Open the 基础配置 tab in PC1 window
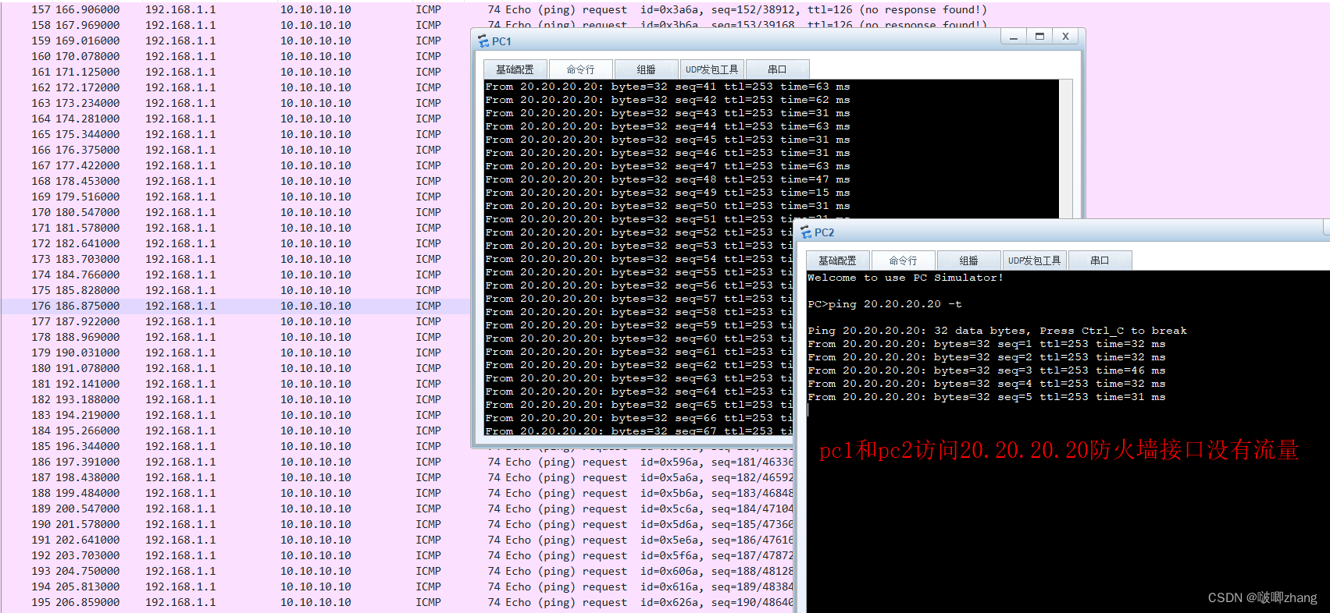 tap(515, 69)
